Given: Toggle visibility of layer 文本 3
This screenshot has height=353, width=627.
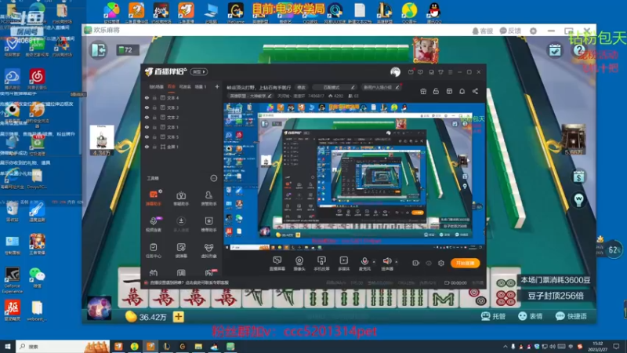Looking at the screenshot, I should tap(147, 107).
